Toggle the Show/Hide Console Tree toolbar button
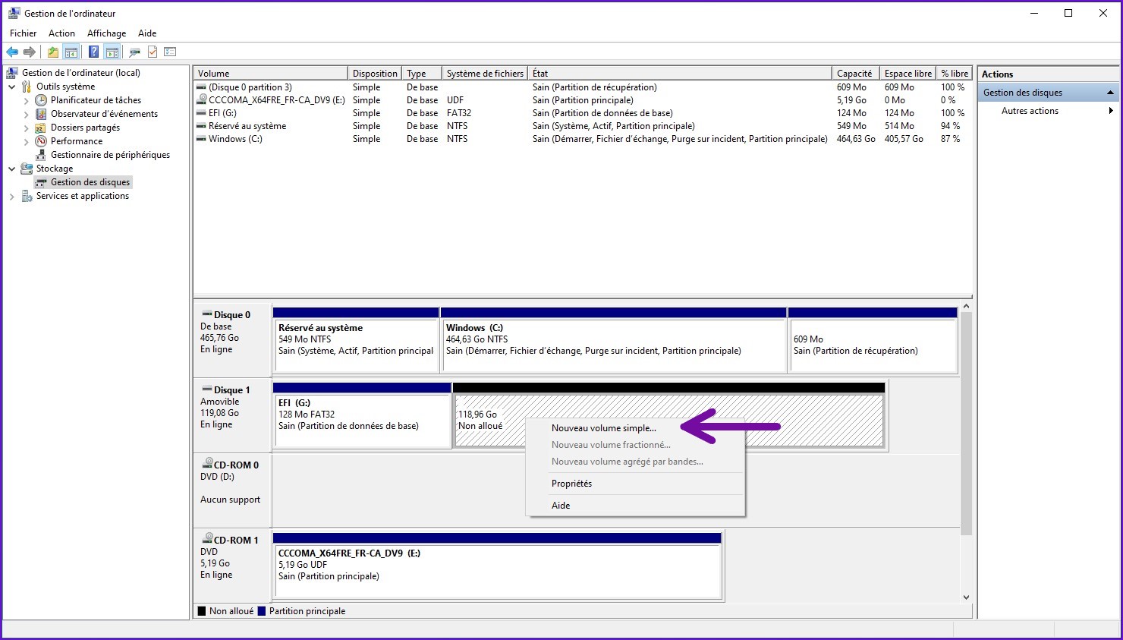The image size is (1123, 640). (x=71, y=52)
